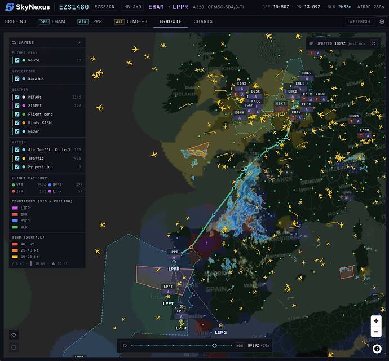Select the EDLW ATC station badge
Screen dimensions: 389x361
[320, 96]
